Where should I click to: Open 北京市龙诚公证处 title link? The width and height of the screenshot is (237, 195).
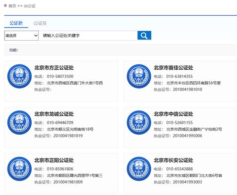54,114
